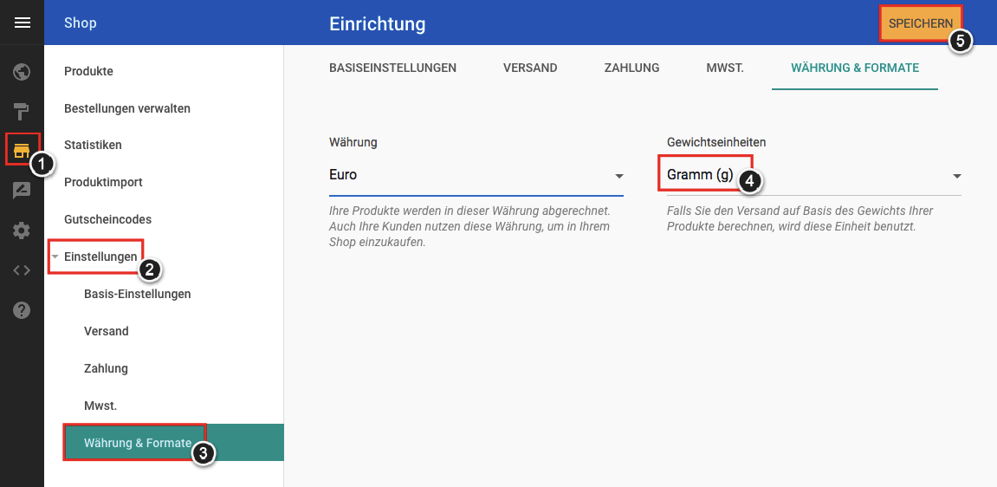The height and width of the screenshot is (487, 997).
Task: Click the code brackets icon
Action: (x=23, y=270)
